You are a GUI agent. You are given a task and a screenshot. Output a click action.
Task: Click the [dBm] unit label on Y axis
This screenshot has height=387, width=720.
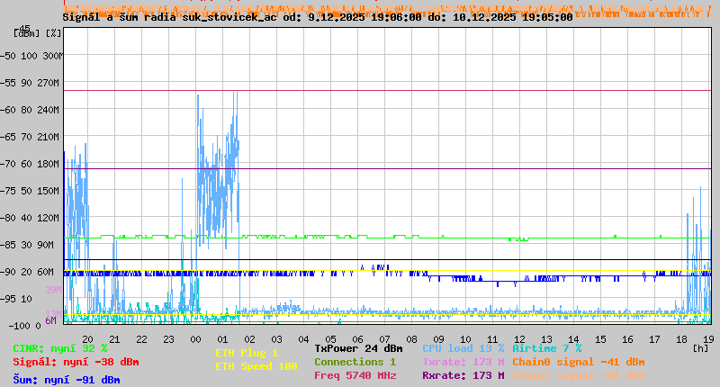pyautogui.click(x=25, y=32)
